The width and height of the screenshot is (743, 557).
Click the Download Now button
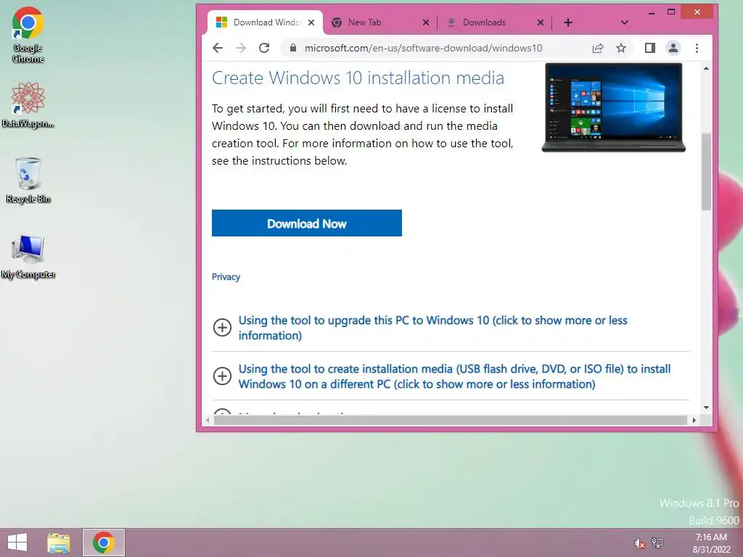point(307,223)
